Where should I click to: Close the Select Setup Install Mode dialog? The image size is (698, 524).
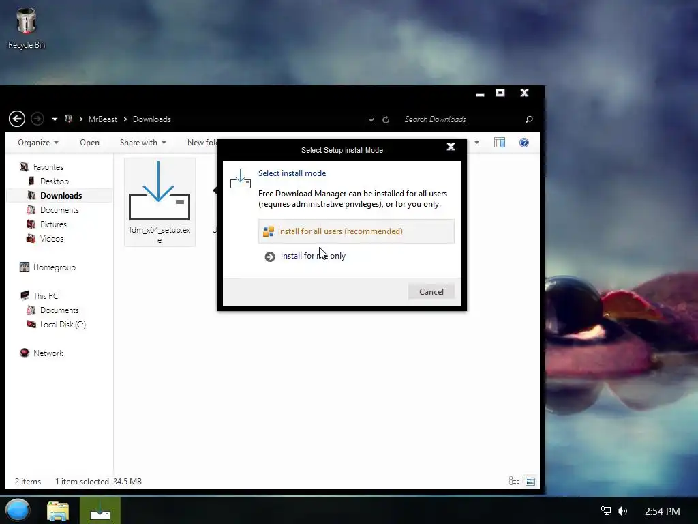(451, 147)
